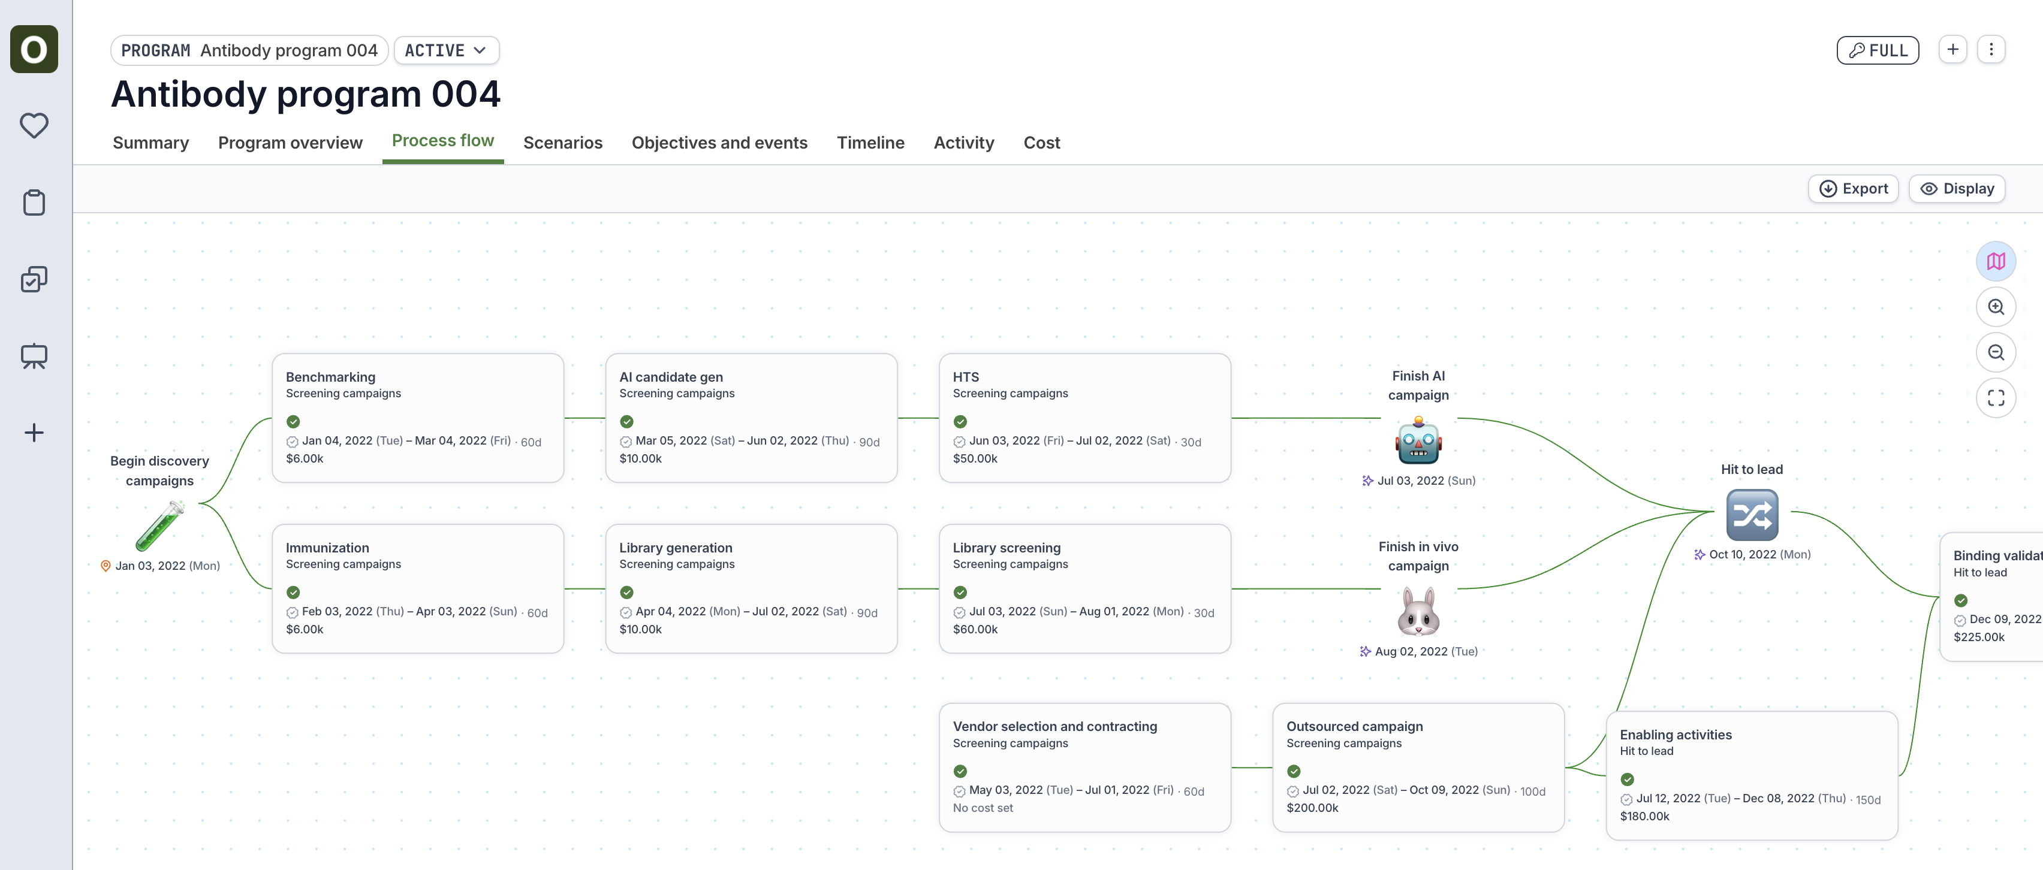Open the clipboard sidebar icon

point(34,202)
